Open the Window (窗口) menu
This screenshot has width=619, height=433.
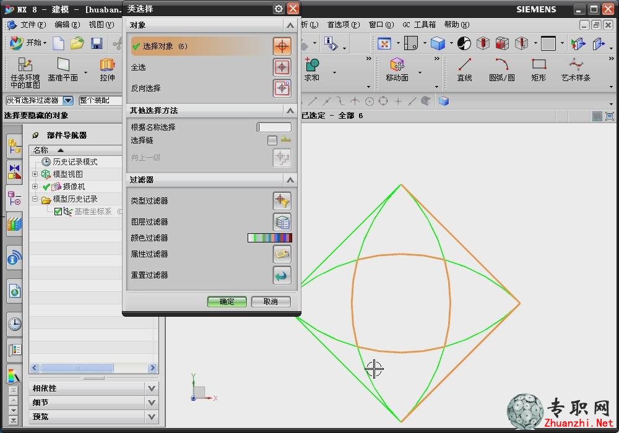click(x=381, y=25)
